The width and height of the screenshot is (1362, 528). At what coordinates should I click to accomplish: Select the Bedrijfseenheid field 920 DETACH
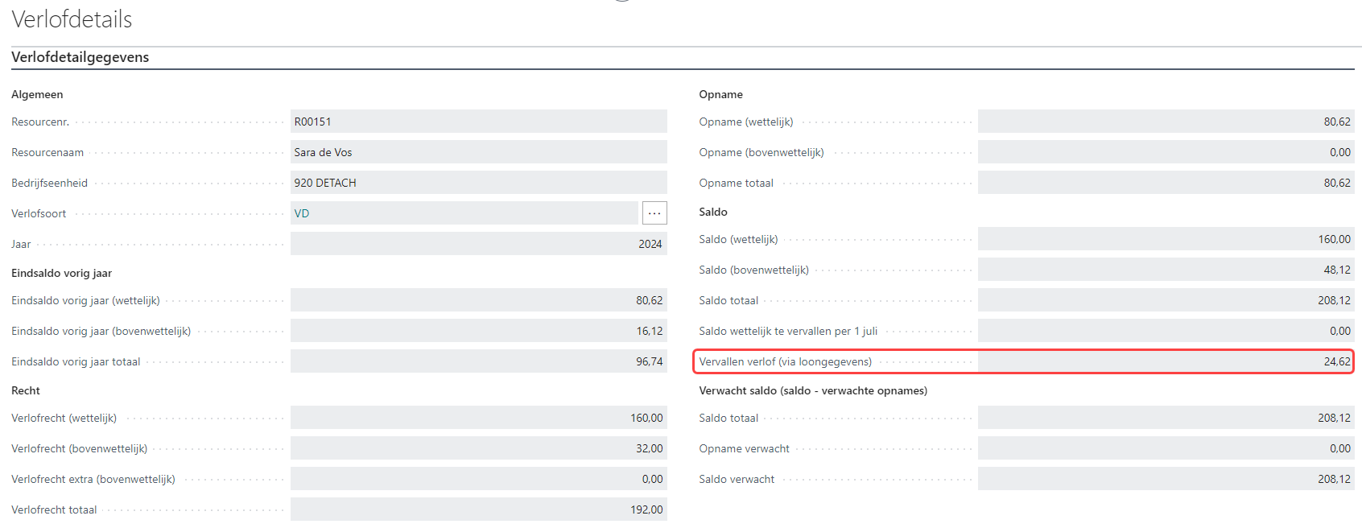[478, 183]
